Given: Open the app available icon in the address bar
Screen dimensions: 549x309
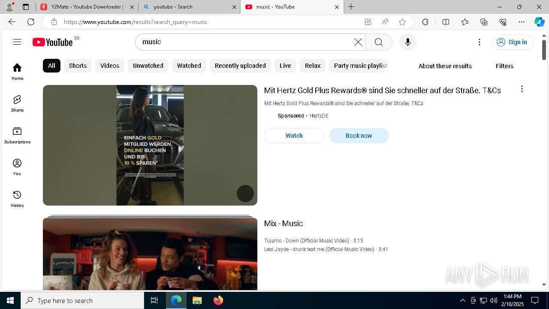Looking at the screenshot, I should click(x=368, y=22).
